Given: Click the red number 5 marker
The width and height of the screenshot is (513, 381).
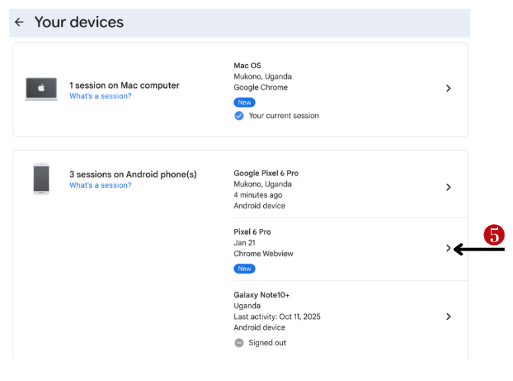Looking at the screenshot, I should click(x=493, y=235).
